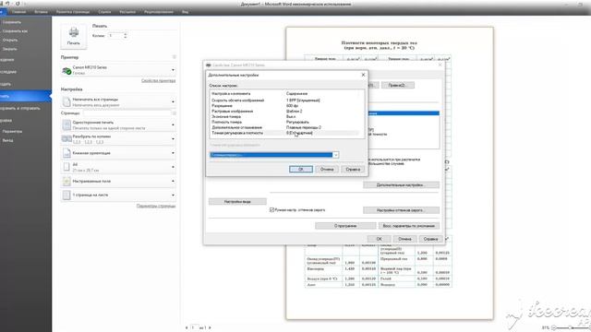
Task: Click the 1 page per sheet icon
Action: point(66,195)
